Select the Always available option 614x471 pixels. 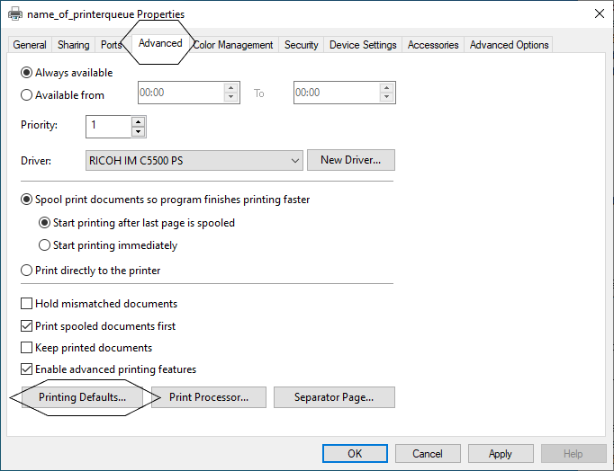coord(27,73)
